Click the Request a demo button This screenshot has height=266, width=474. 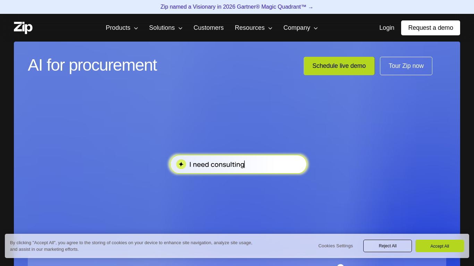431,28
